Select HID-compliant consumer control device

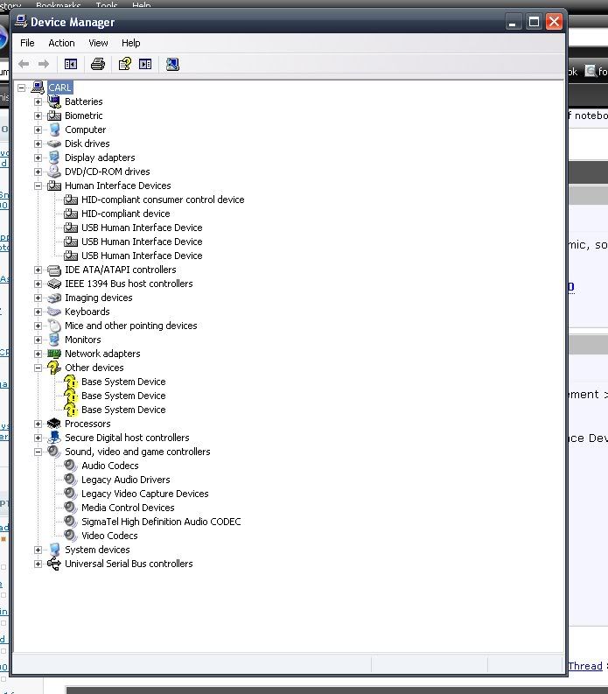[163, 200]
